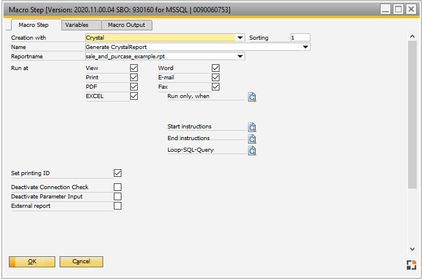Click the orange resize icon in bottom corner

coord(411,264)
